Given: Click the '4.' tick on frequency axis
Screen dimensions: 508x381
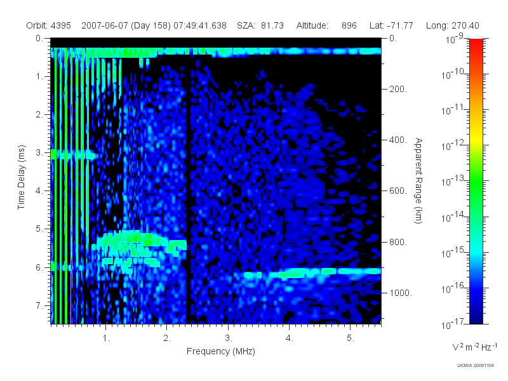Looking at the screenshot, I should pos(290,338).
